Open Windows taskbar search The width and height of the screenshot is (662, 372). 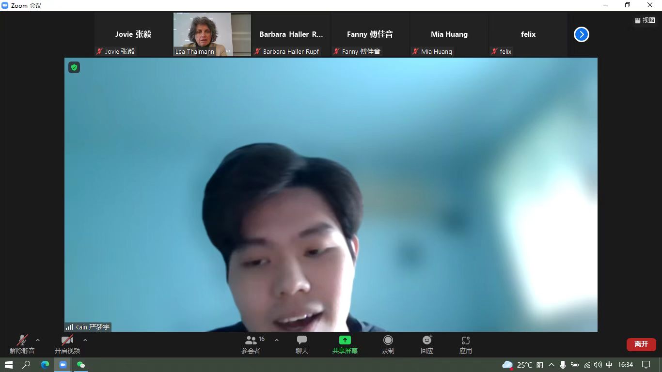tap(27, 365)
